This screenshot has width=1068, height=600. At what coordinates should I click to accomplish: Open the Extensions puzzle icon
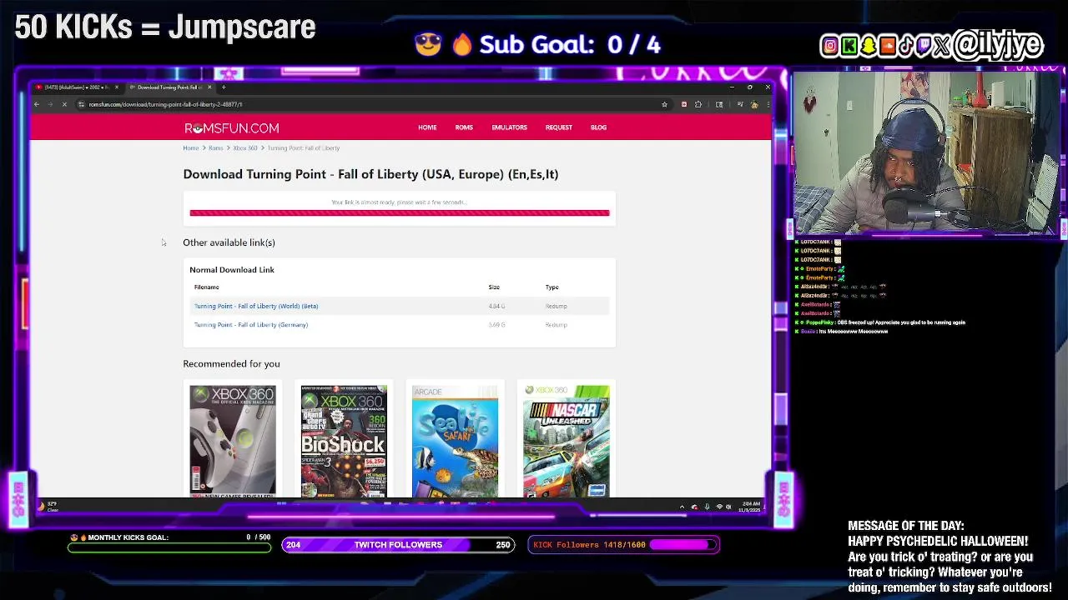tap(698, 104)
